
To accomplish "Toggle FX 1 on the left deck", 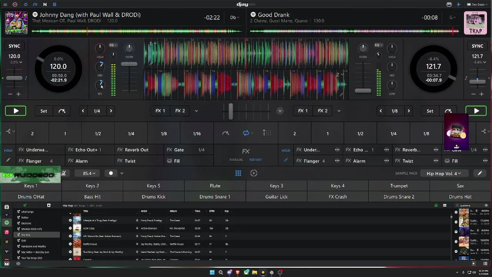I will click(160, 111).
